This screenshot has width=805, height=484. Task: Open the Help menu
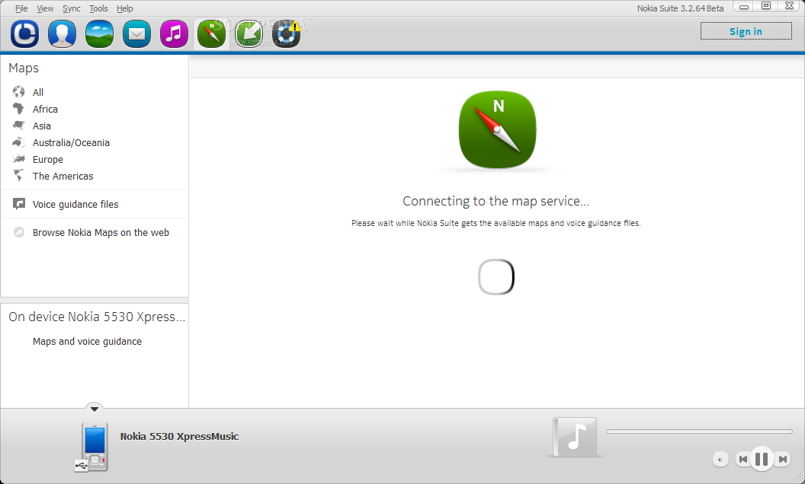pyautogui.click(x=125, y=8)
